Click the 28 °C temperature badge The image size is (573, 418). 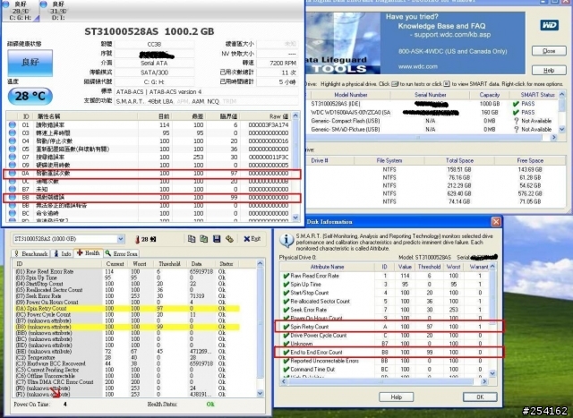tap(30, 96)
